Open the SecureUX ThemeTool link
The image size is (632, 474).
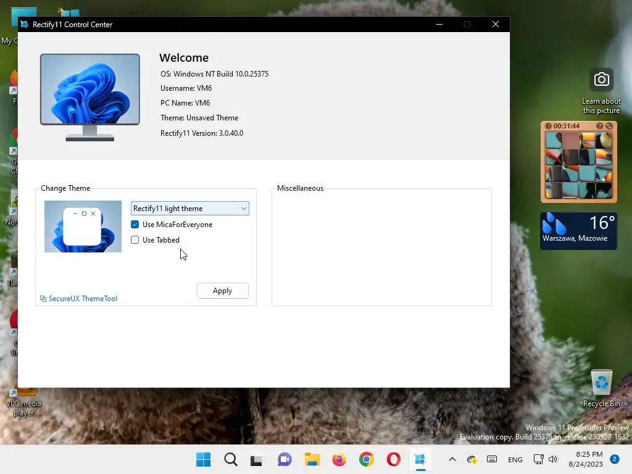click(x=78, y=299)
